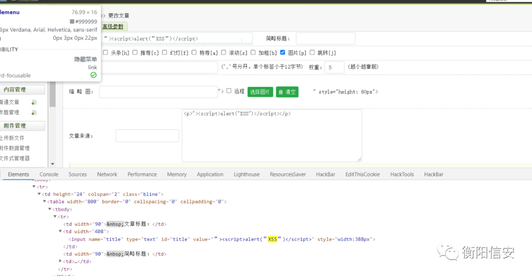Image resolution: width=532 pixels, height=276 pixels.
Task: Click the color swatch next to #999999
Action: [x=72, y=21]
